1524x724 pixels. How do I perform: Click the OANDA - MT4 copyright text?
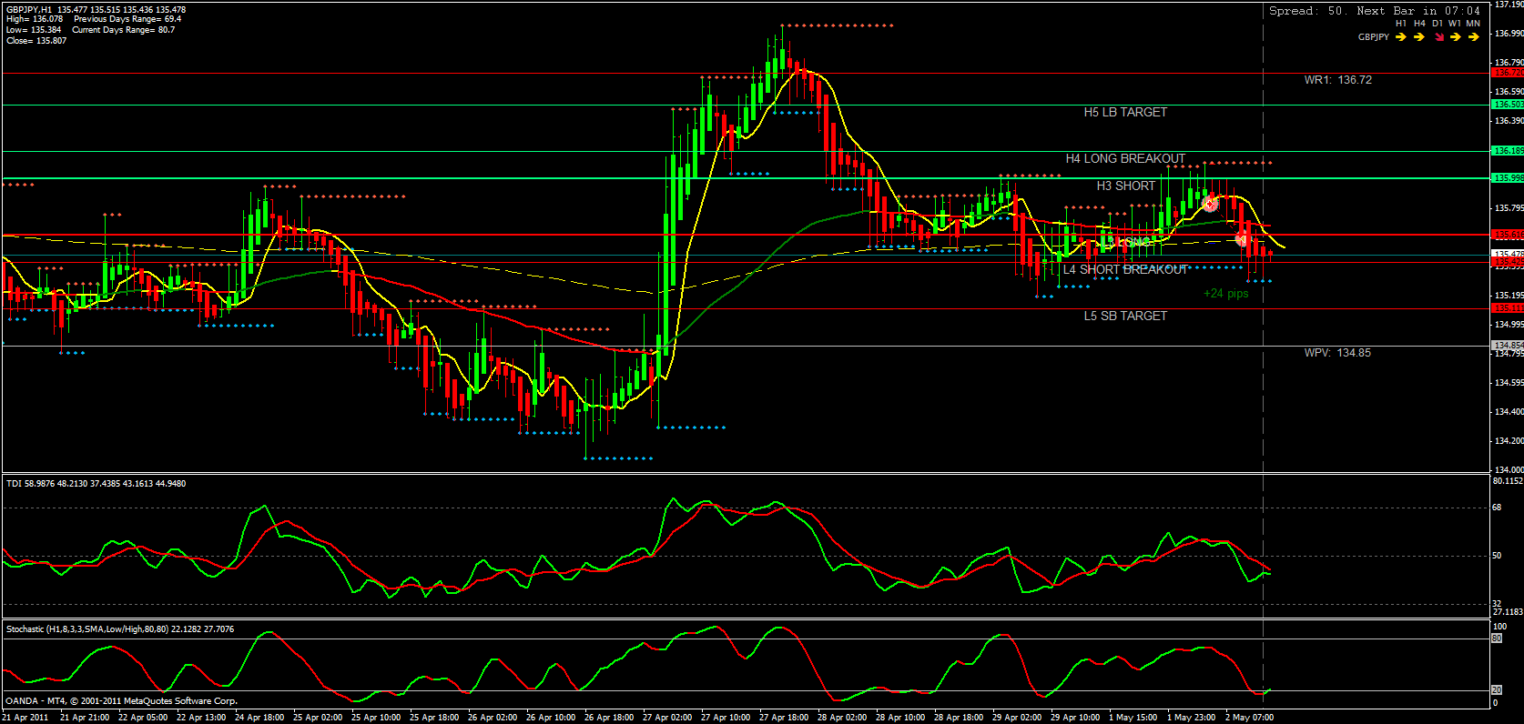tap(121, 701)
